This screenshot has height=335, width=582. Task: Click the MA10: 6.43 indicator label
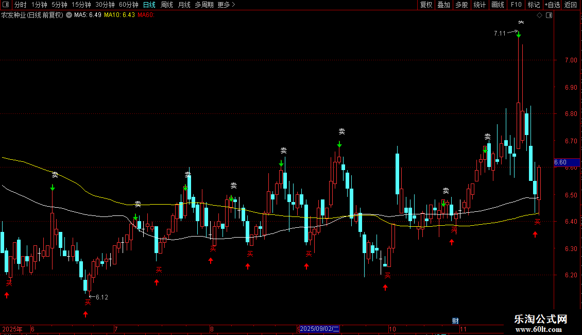tap(119, 15)
